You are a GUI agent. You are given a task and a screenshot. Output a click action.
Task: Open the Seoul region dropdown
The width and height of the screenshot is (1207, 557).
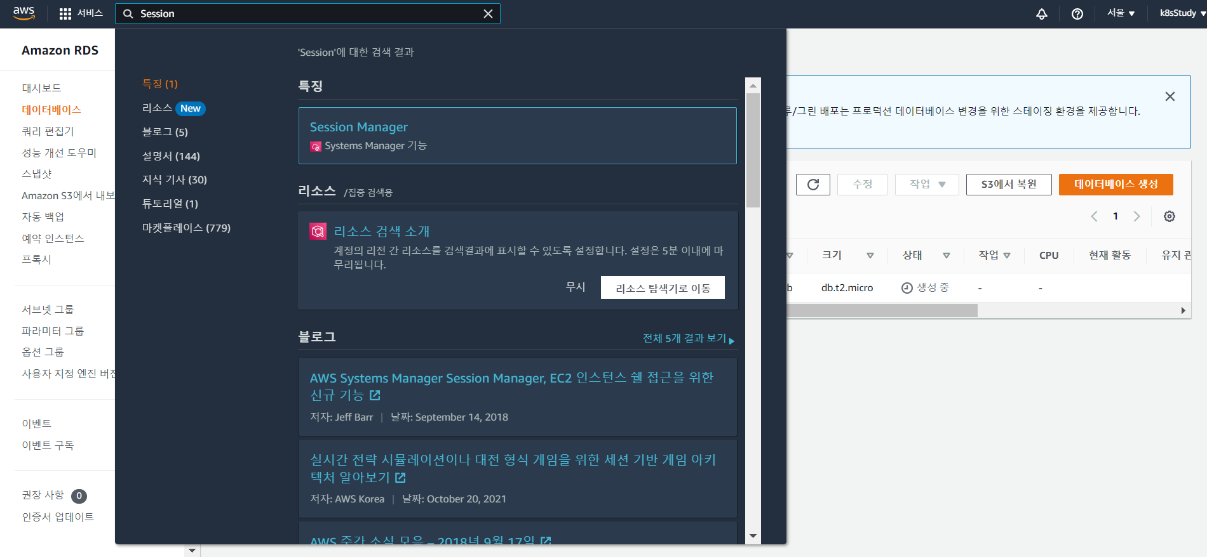1121,13
